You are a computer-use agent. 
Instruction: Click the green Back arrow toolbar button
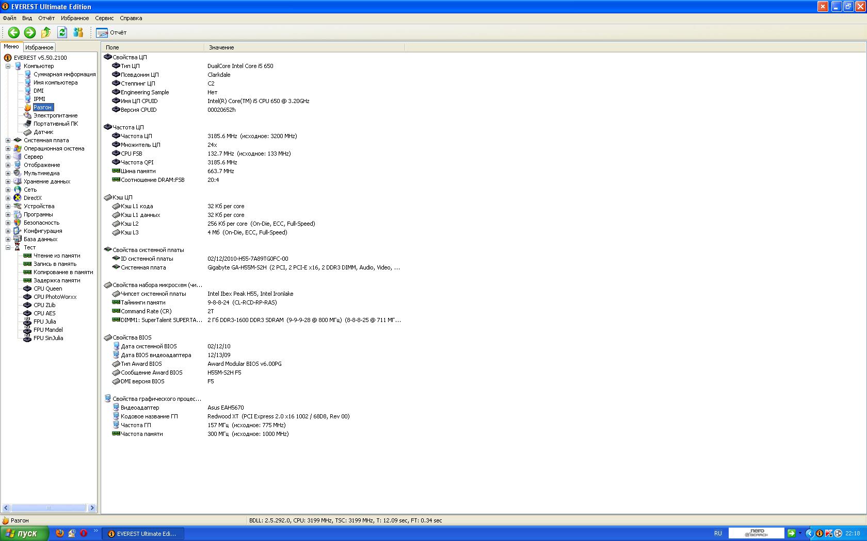pyautogui.click(x=14, y=32)
